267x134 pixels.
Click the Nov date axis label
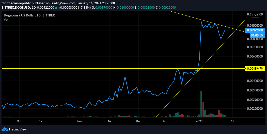coord(80,121)
